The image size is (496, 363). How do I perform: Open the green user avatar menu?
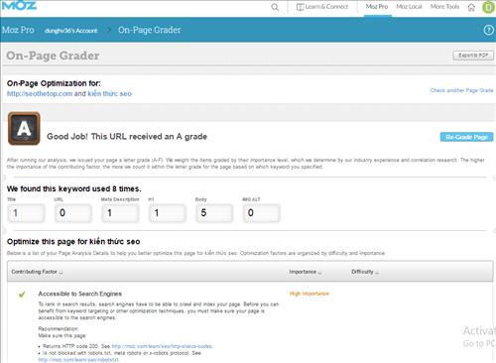(488, 7)
